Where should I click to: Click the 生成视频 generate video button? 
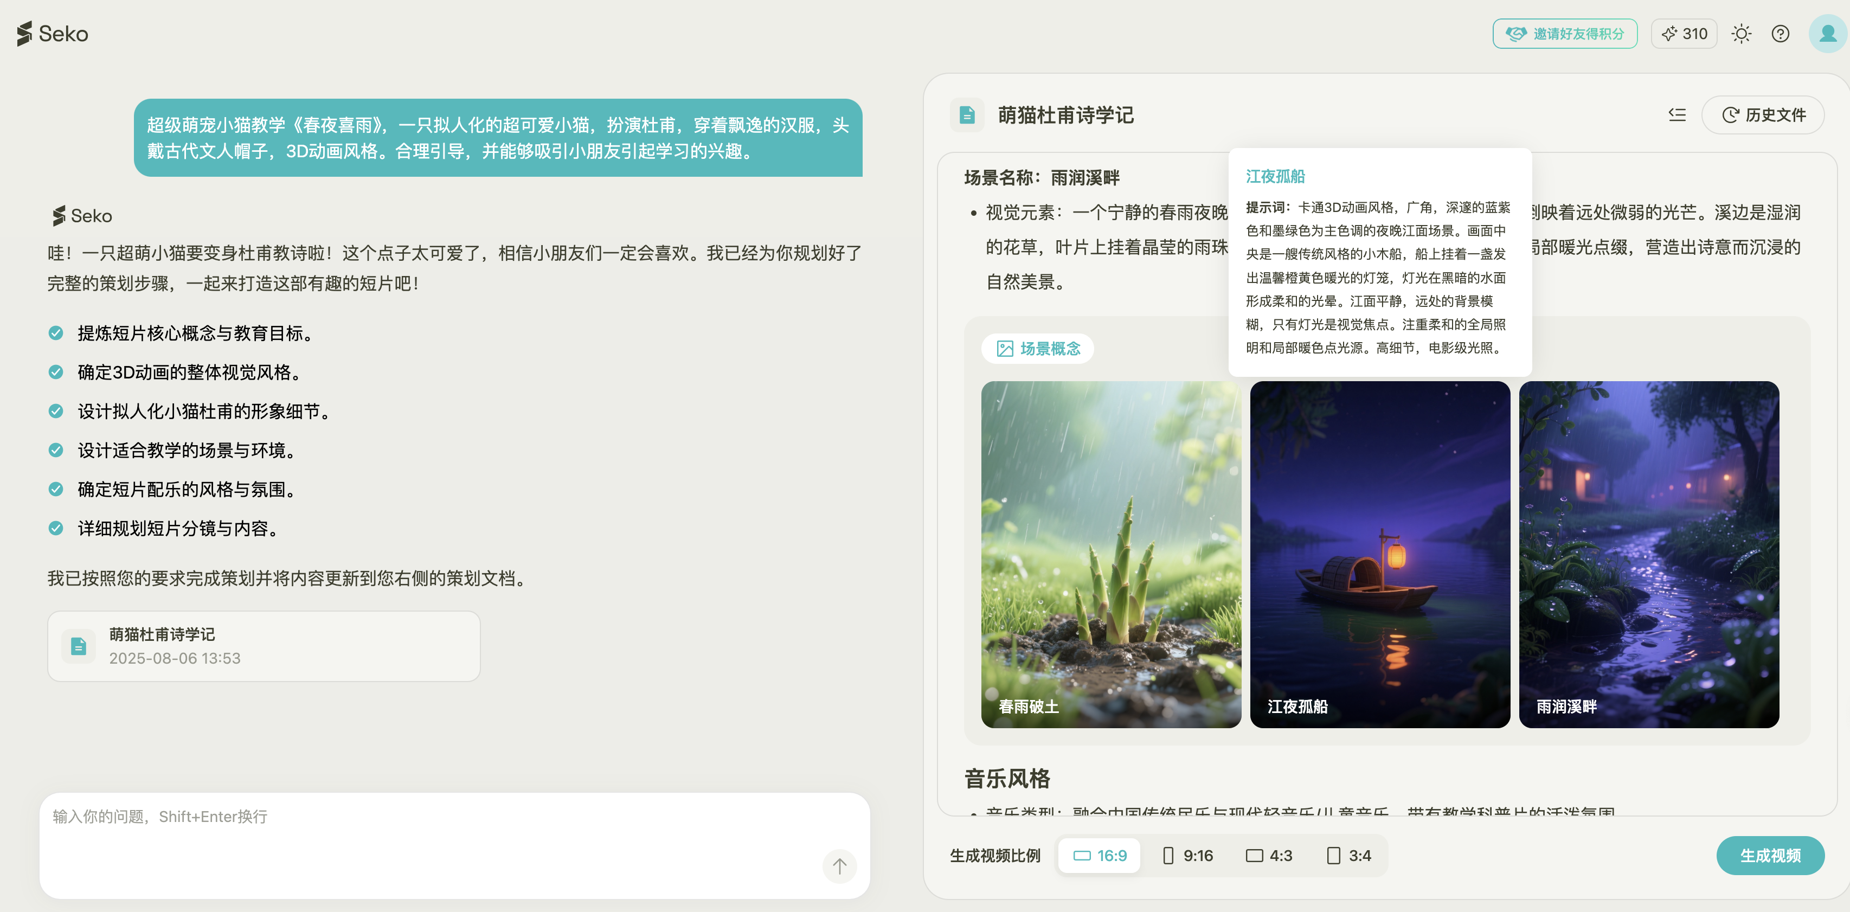tap(1770, 856)
